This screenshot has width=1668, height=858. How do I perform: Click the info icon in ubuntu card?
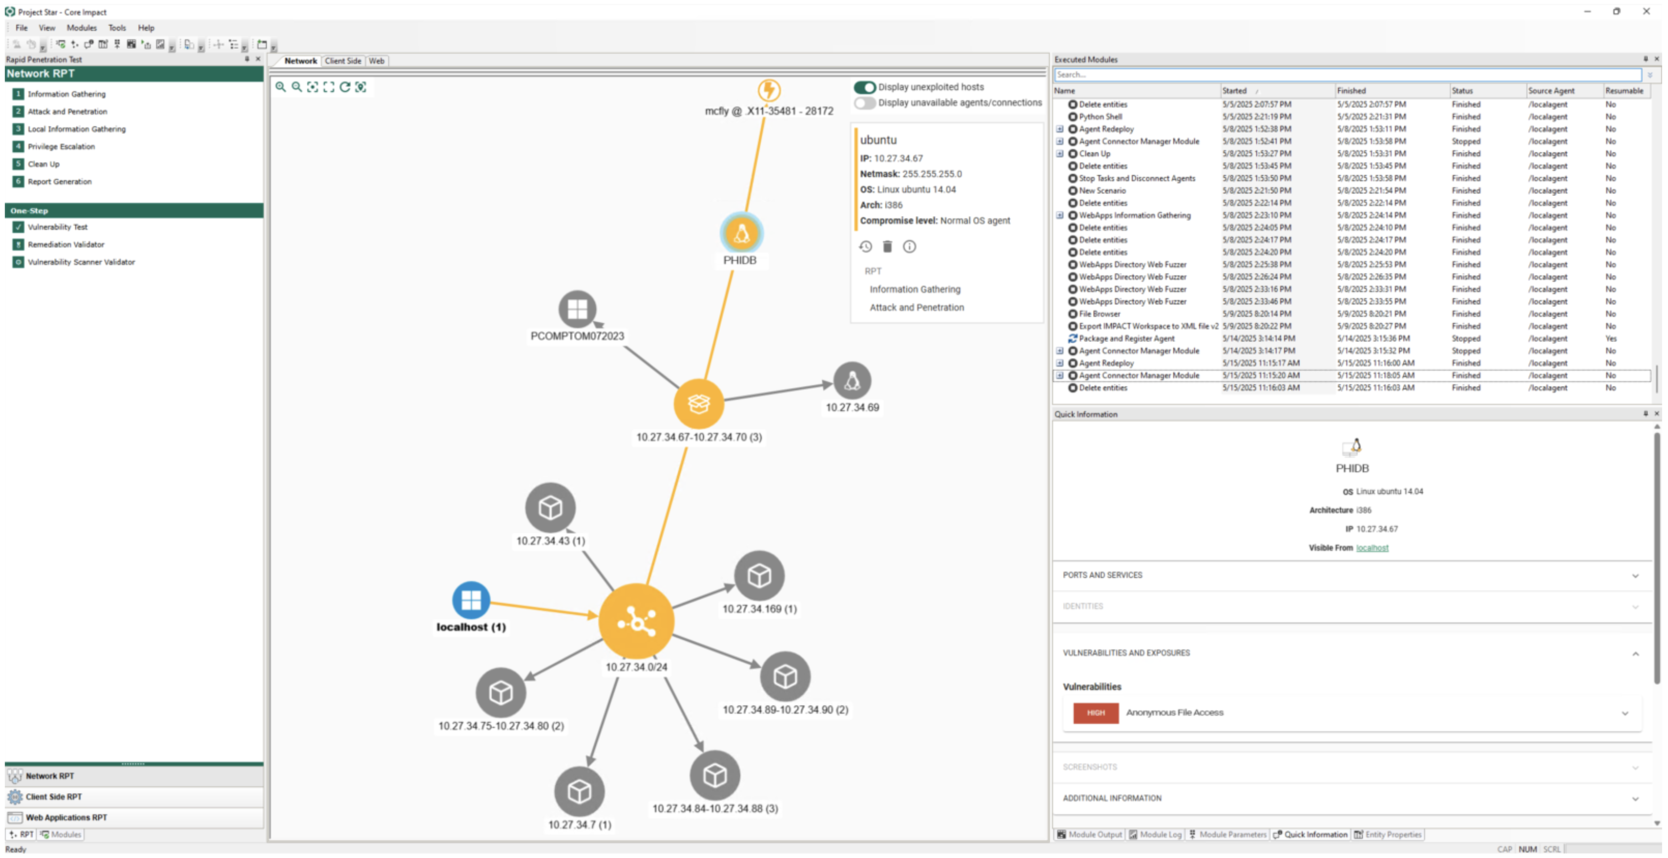[910, 246]
